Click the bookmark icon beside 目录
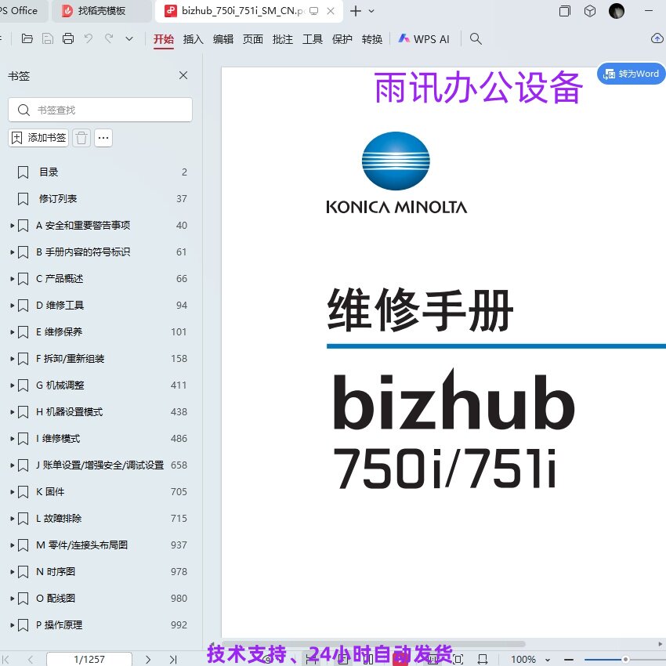 23,172
